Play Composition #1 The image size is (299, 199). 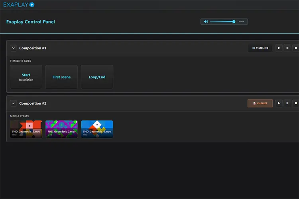279,48
